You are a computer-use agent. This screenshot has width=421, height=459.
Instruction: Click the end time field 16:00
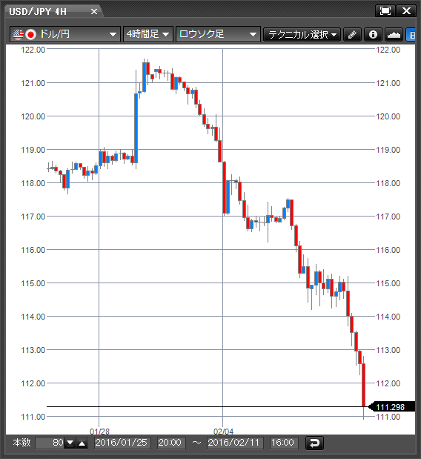(x=283, y=443)
